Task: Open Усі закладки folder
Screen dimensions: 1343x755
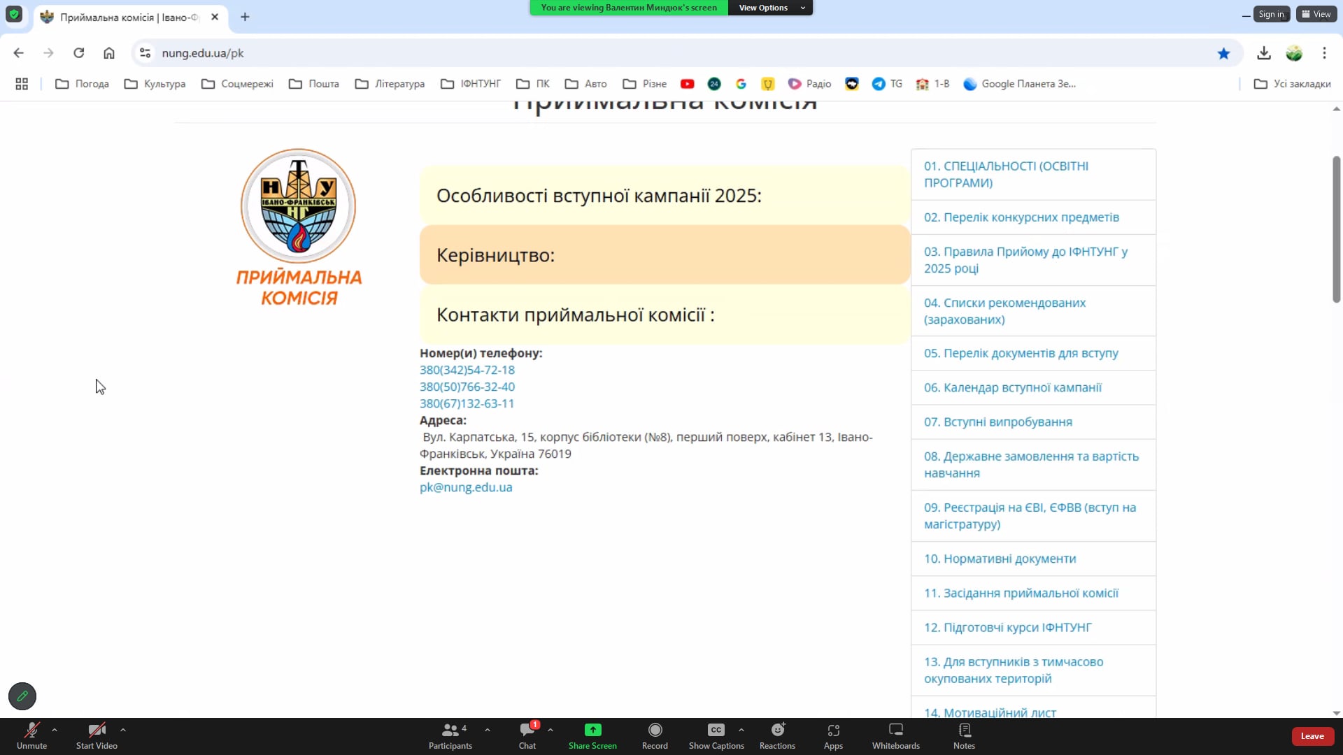Action: 1293,84
